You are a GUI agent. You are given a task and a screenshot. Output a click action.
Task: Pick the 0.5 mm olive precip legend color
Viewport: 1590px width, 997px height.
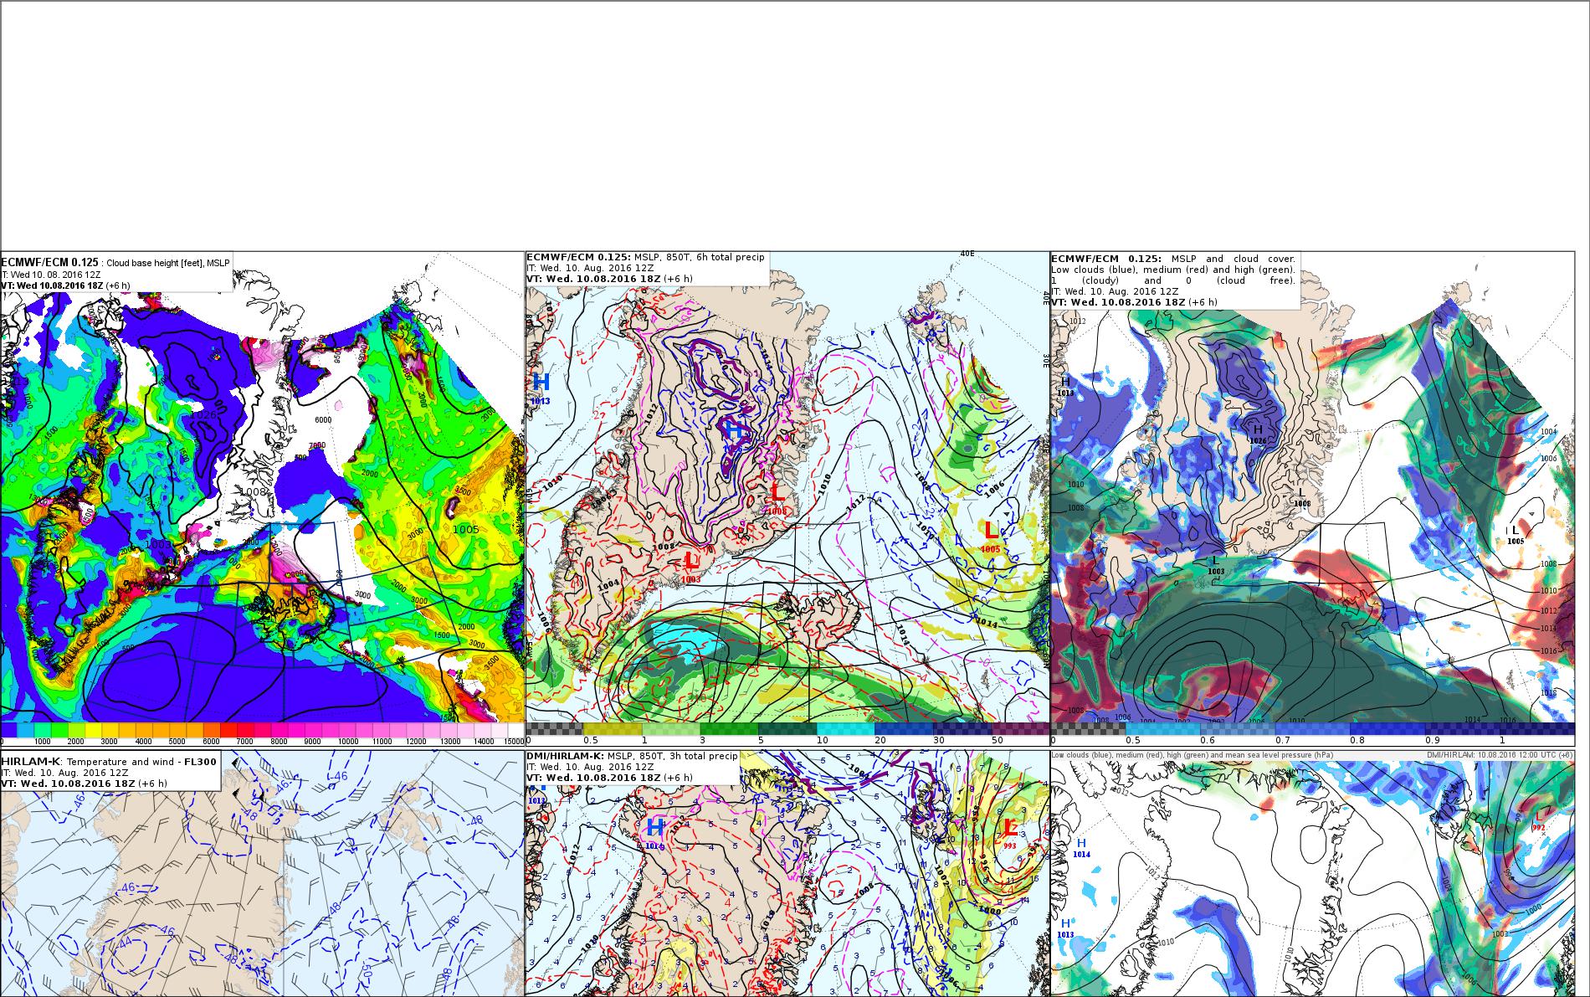coord(612,729)
